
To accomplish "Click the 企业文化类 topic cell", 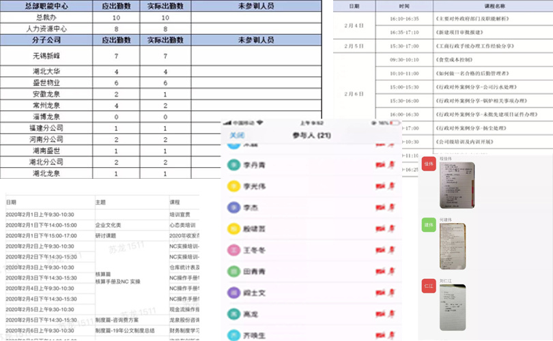I will [x=109, y=224].
